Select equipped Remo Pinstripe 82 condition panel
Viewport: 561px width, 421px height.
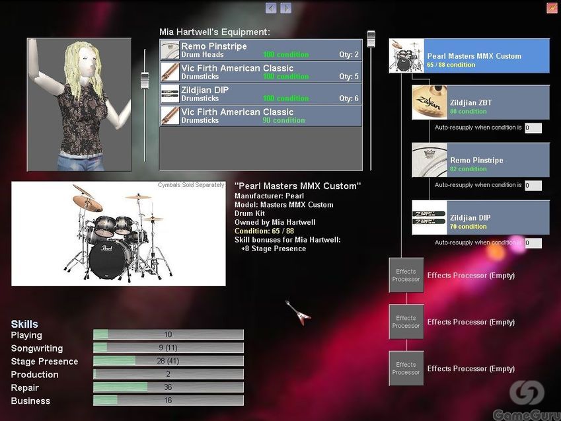click(x=480, y=160)
